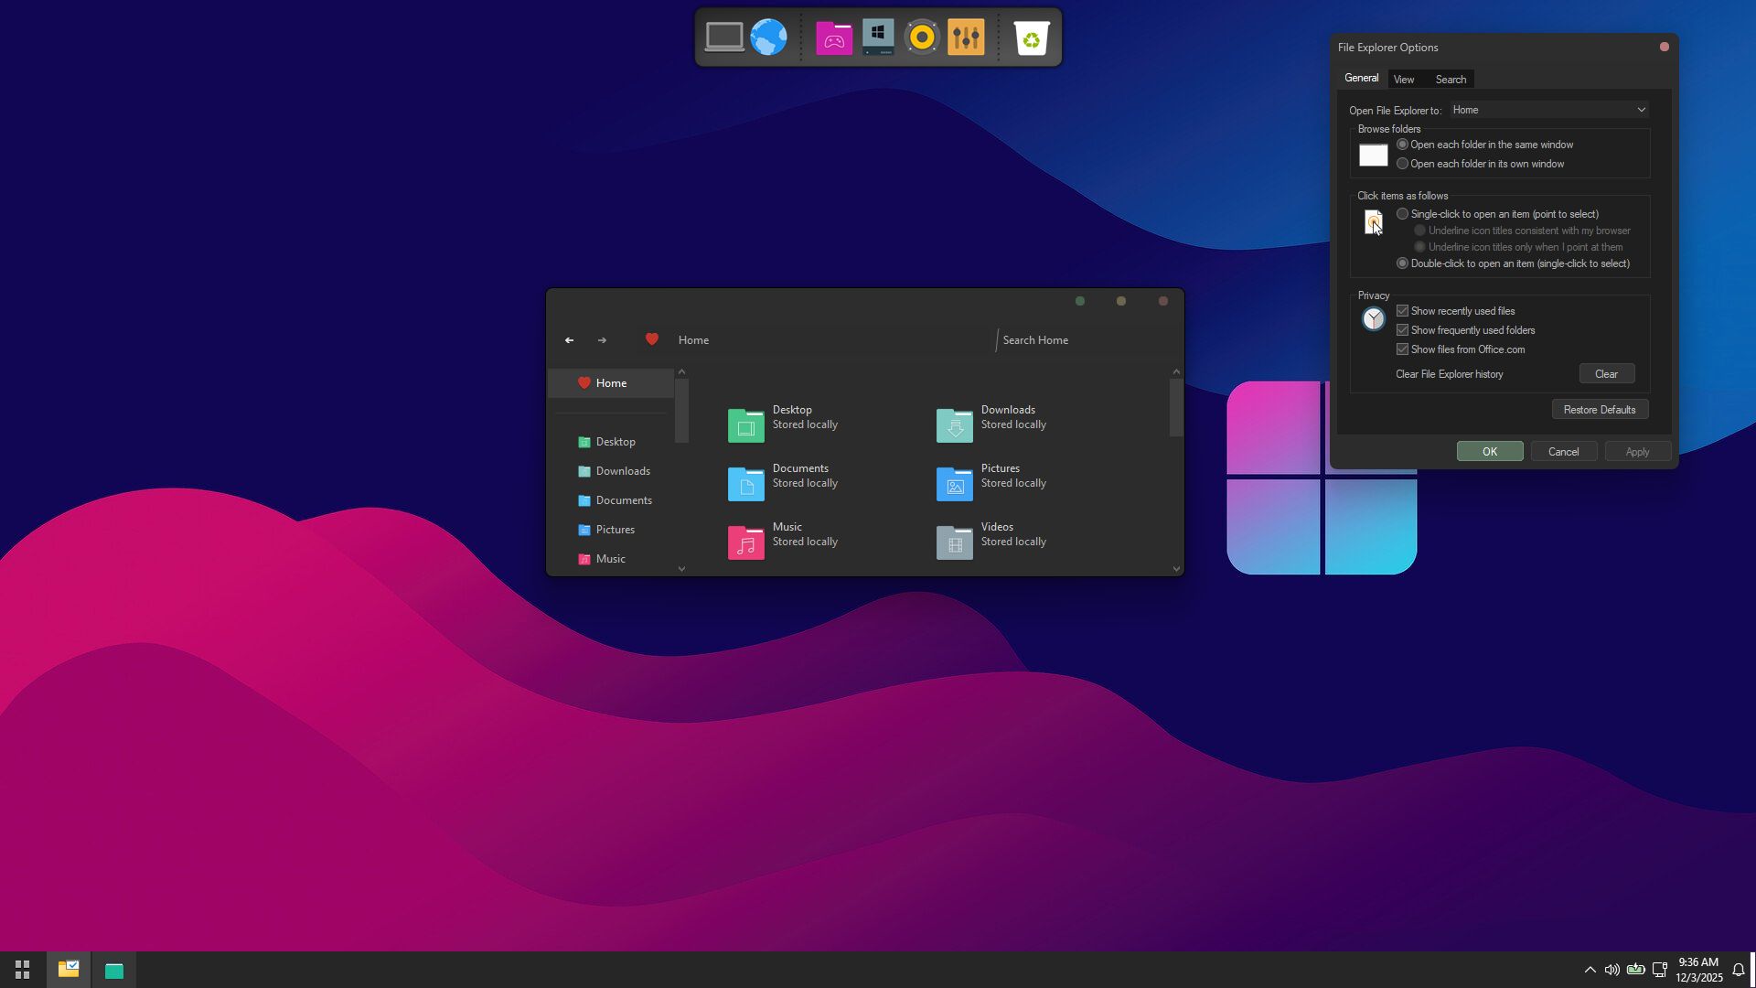Click the recycle bin icon in dock
1756x988 pixels.
coord(1031,38)
